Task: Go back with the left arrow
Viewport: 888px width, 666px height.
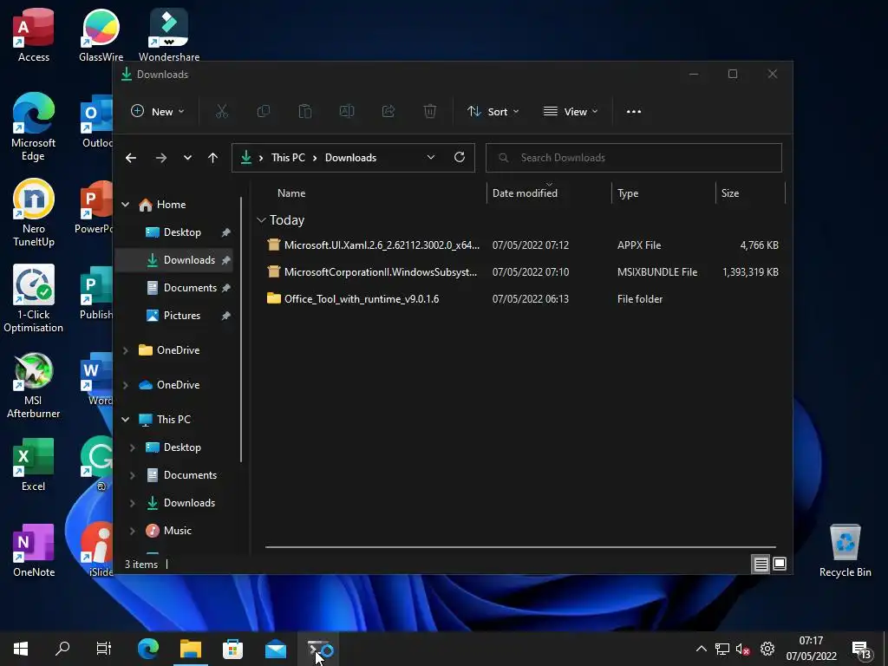Action: (x=131, y=158)
